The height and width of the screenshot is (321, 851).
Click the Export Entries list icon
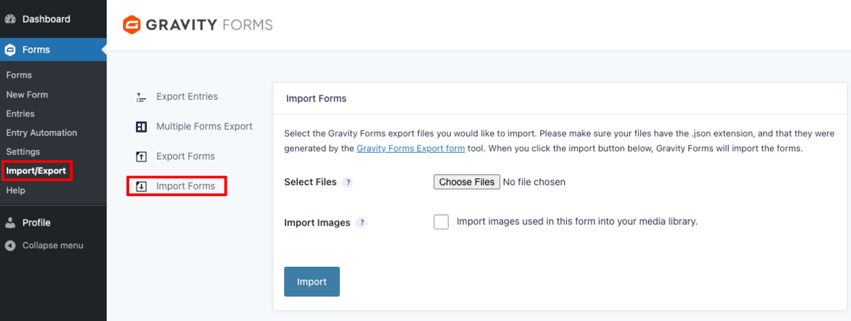point(141,97)
